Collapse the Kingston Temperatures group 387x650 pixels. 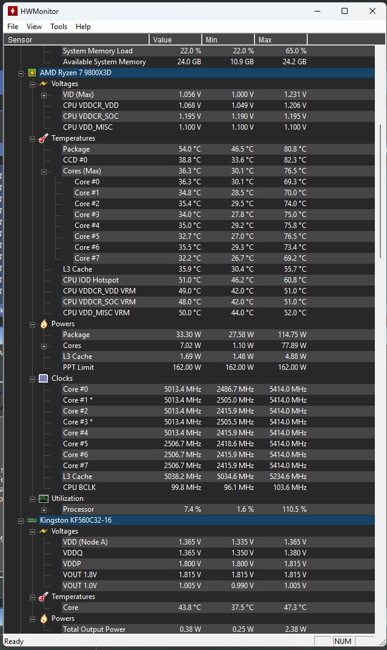pos(32,597)
